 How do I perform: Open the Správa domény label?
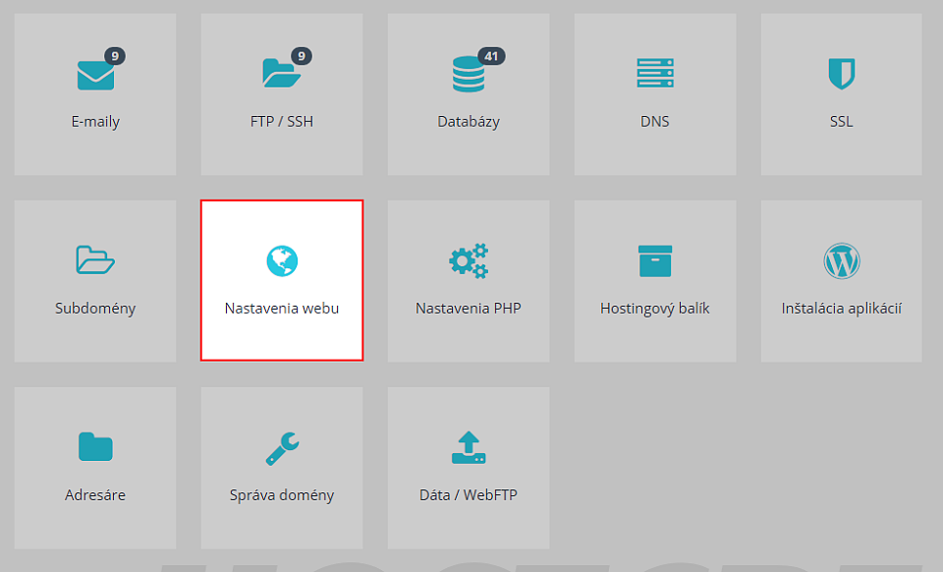[x=282, y=495]
